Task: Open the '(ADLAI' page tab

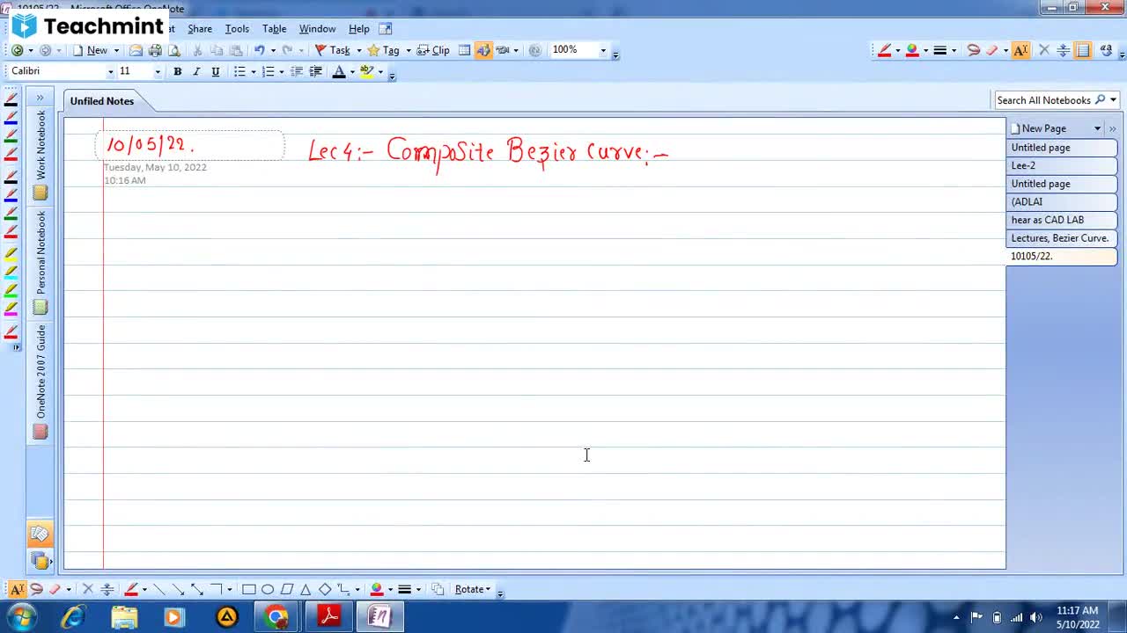Action: click(1061, 201)
